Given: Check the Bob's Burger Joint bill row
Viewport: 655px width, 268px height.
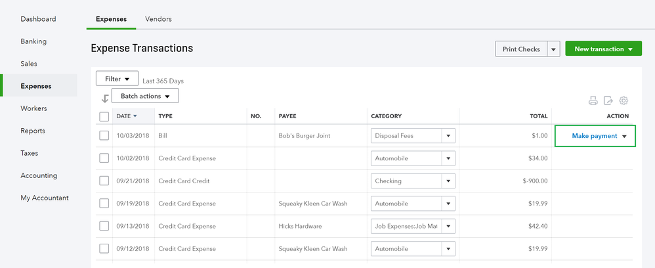Looking at the screenshot, I should 104,136.
